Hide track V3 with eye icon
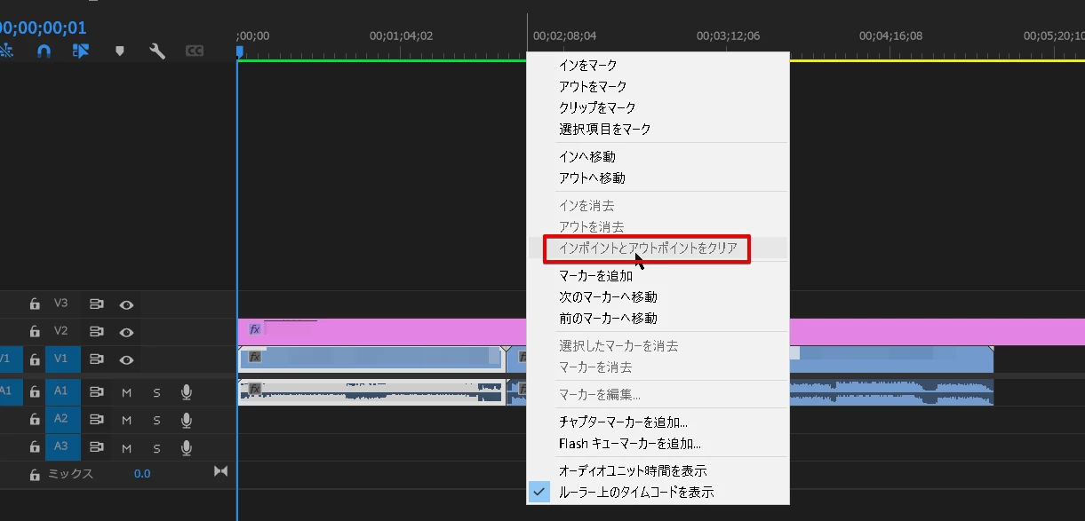Screen dimensions: 1085x521 point(127,304)
